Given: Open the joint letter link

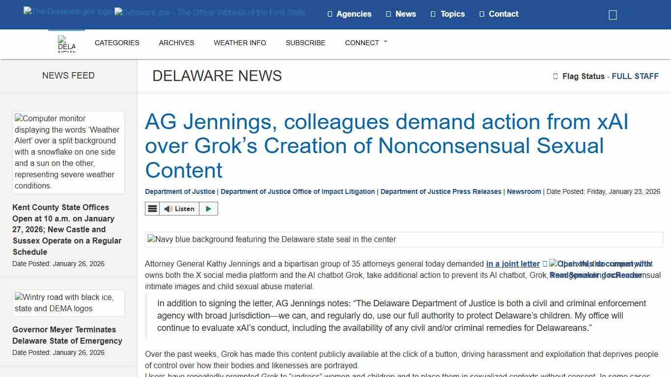Looking at the screenshot, I should (512, 264).
